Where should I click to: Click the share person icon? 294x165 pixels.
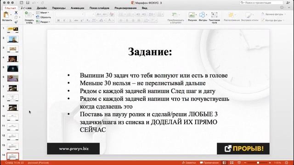point(288,3)
